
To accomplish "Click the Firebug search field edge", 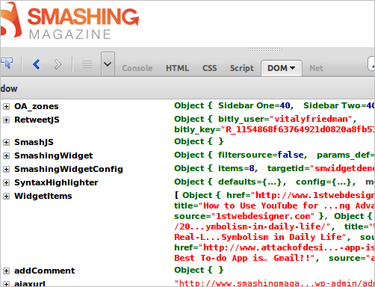I will pos(371,64).
